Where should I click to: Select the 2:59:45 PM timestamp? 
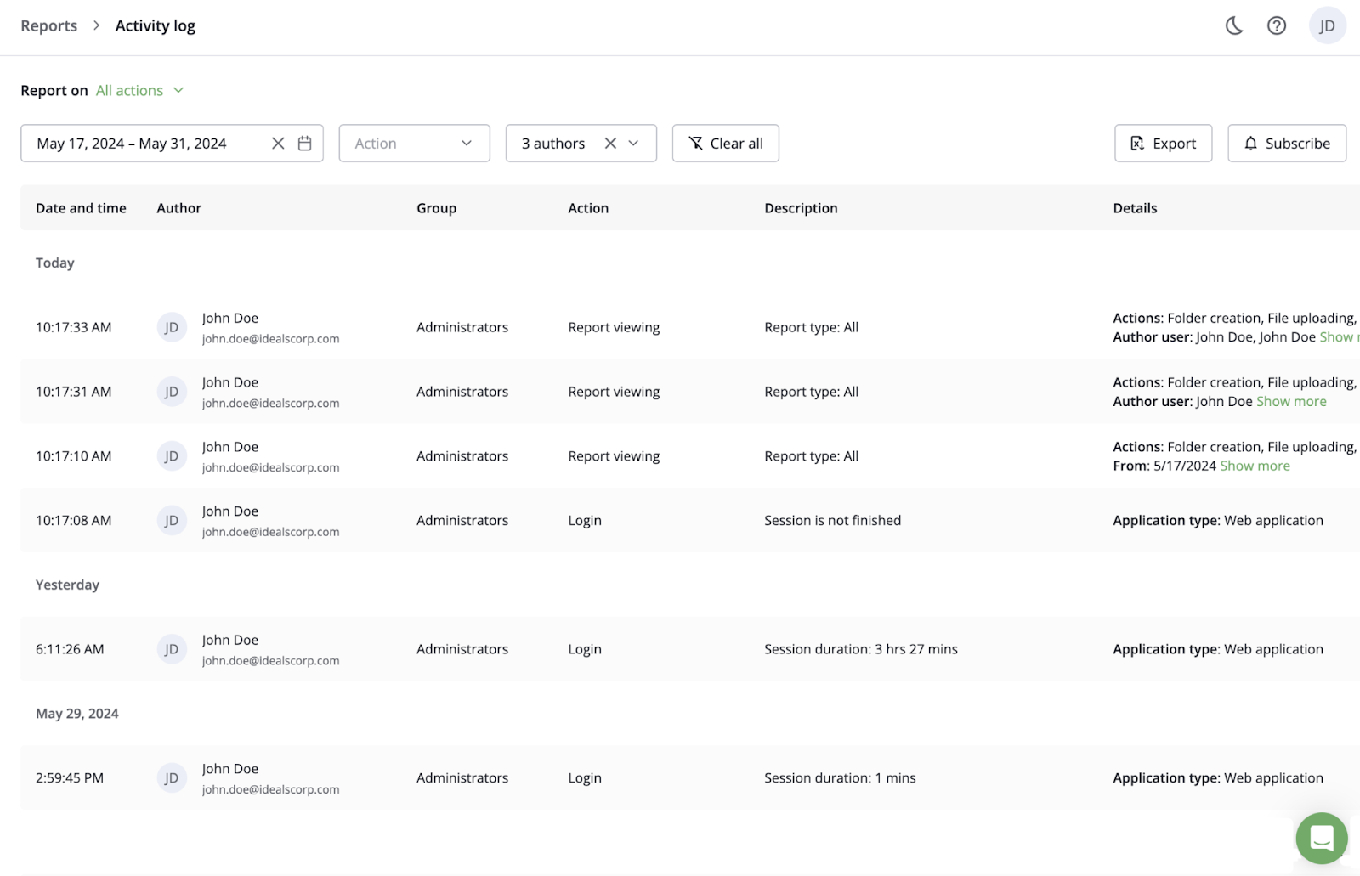[70, 777]
